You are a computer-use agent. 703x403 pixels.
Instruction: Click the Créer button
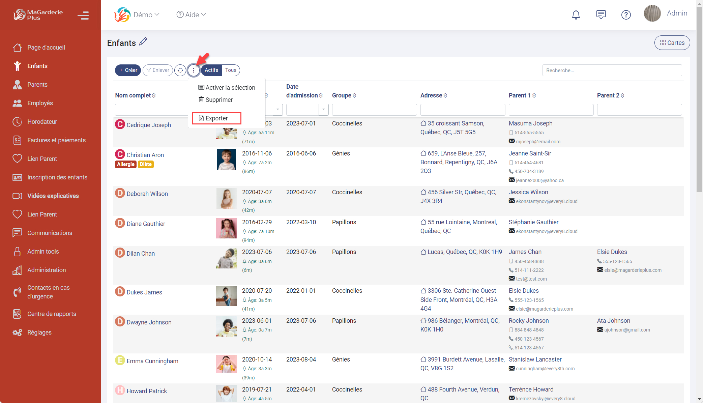[128, 70]
